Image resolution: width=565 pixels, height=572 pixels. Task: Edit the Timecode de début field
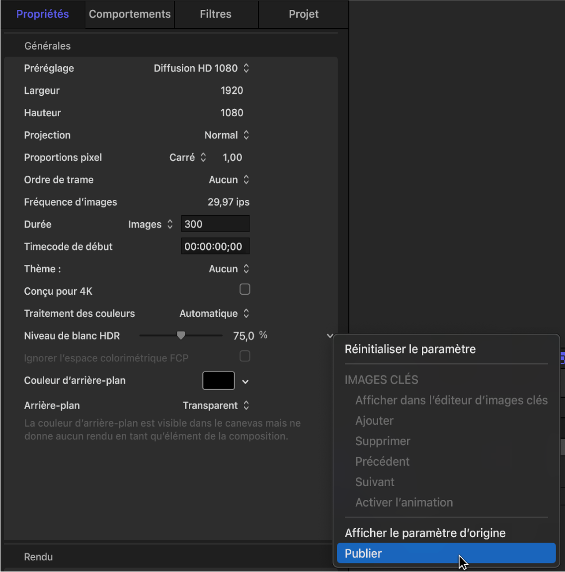(215, 246)
